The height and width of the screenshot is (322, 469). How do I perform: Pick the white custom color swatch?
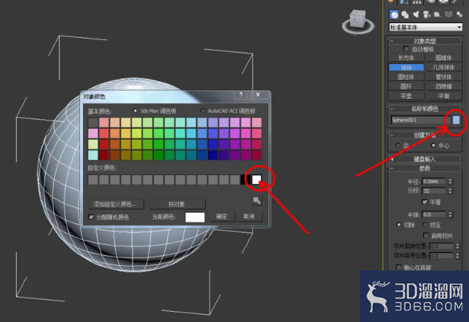(257, 180)
